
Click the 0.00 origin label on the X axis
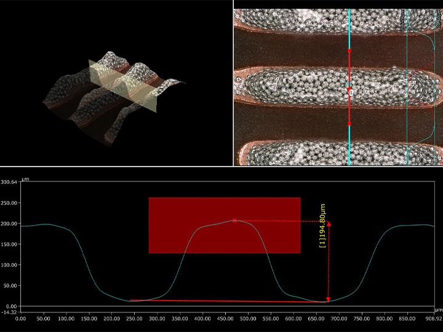pos(20,318)
